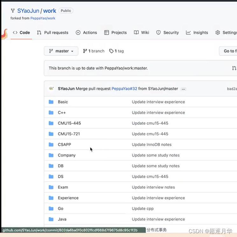237x237 pixels.
Task: Switch to the Projects tab
Action: coord(115,33)
